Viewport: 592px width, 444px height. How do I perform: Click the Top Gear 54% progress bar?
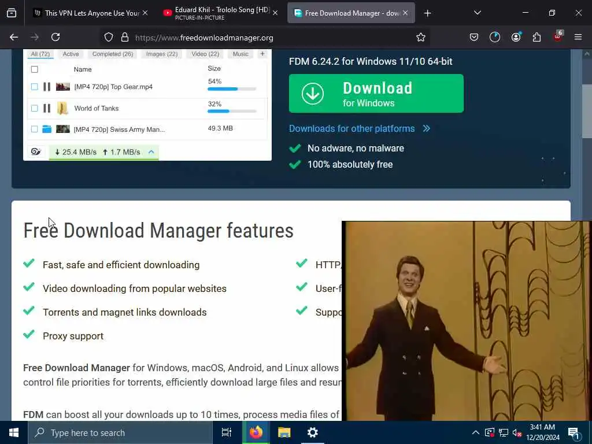coord(232,89)
